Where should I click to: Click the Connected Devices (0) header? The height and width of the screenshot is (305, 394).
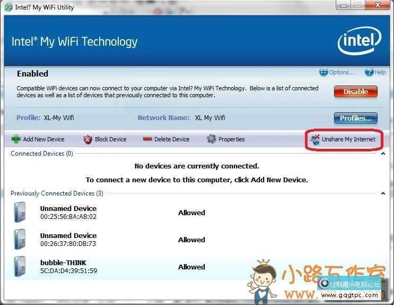[x=42, y=154]
